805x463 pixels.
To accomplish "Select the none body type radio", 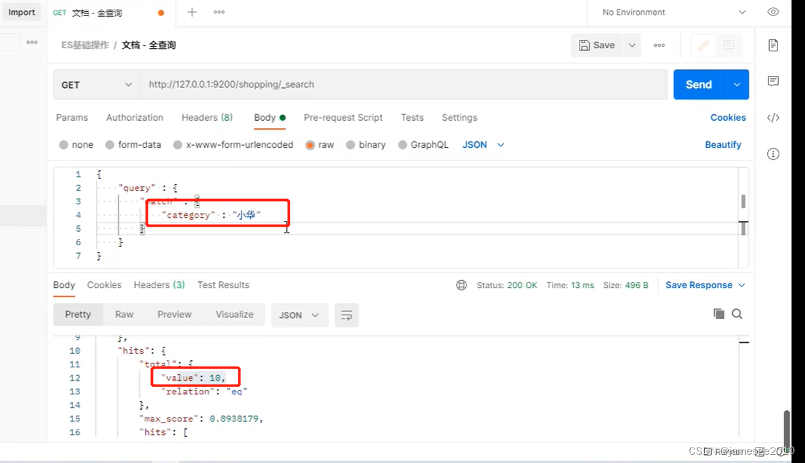I will point(64,145).
